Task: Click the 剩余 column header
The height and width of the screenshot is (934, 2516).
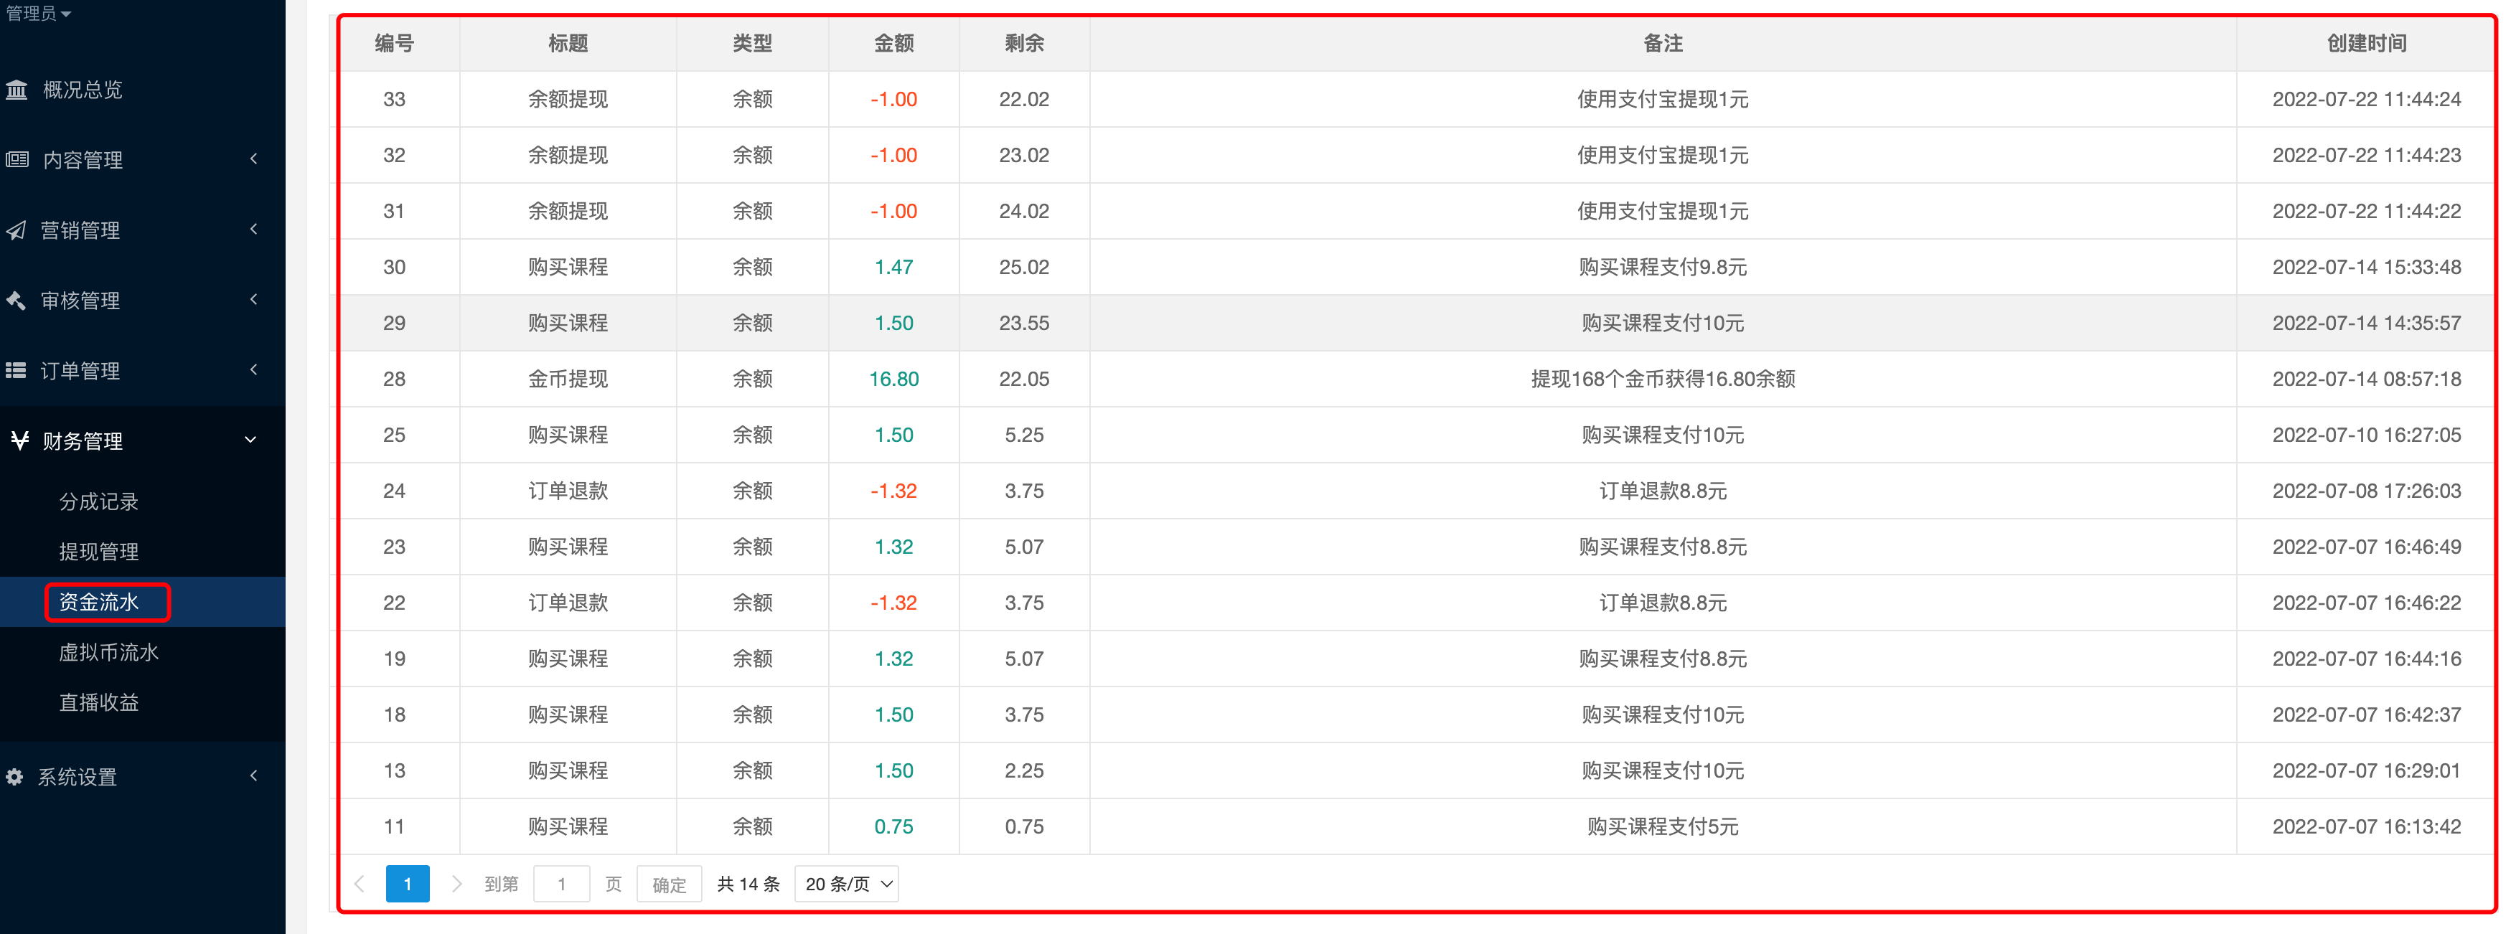Action: coord(1025,44)
